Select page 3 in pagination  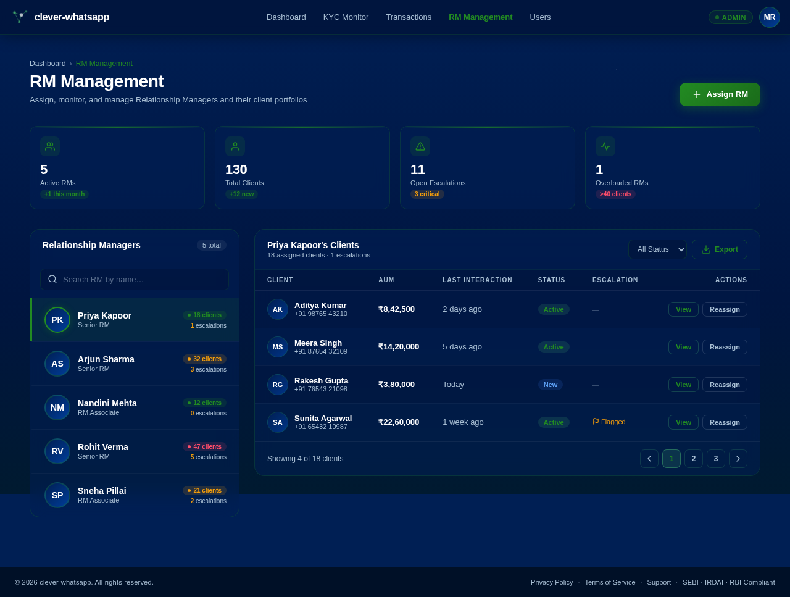[x=715, y=459]
